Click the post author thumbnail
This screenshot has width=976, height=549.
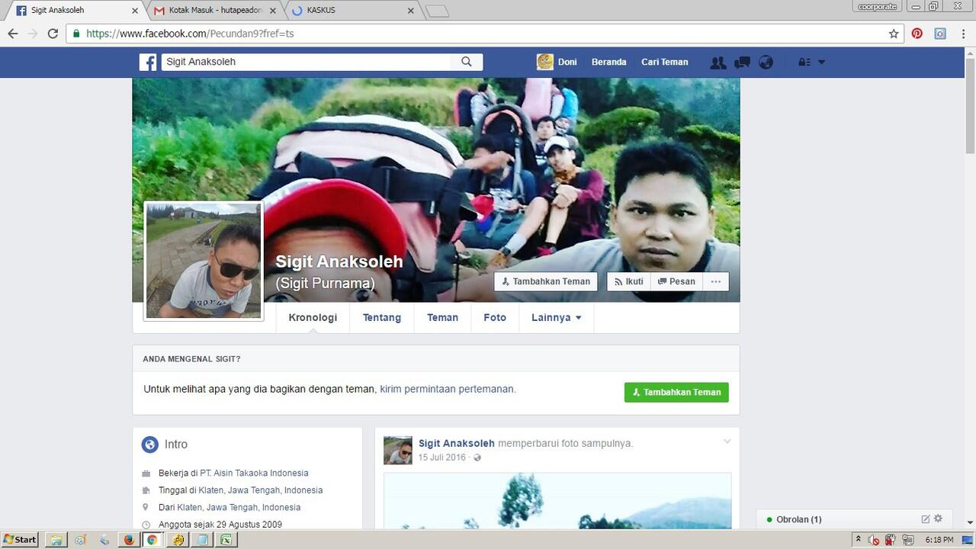click(x=398, y=451)
